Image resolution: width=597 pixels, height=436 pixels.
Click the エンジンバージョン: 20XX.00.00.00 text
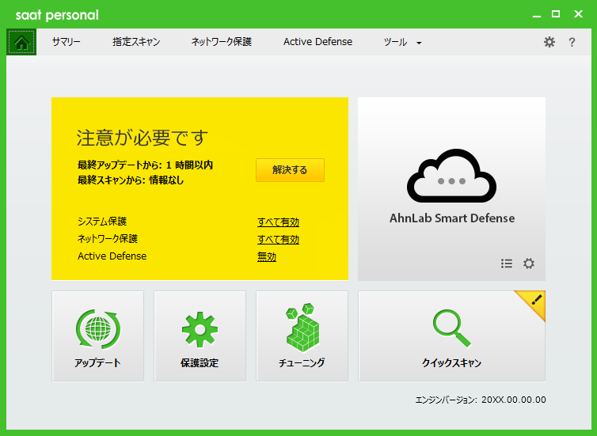coord(481,400)
